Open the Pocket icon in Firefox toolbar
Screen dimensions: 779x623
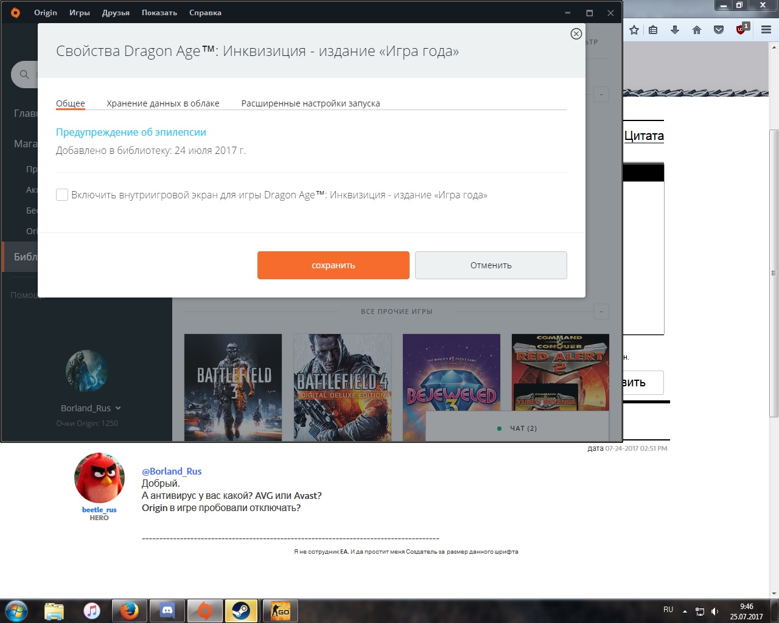719,30
